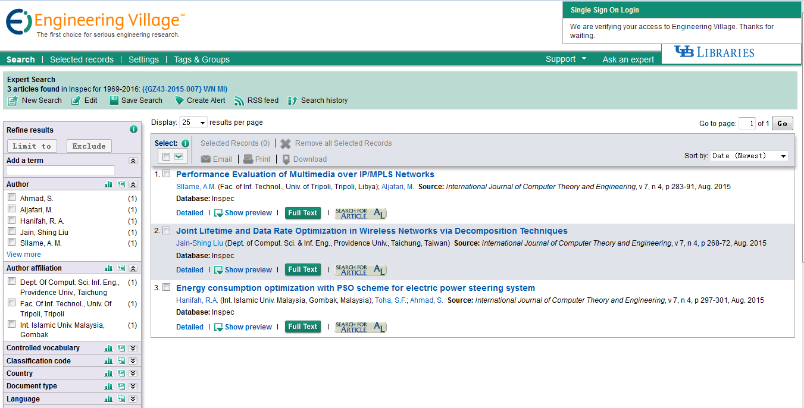Check the Ahmad, S. author box
This screenshot has height=408, width=804.
tap(11, 197)
